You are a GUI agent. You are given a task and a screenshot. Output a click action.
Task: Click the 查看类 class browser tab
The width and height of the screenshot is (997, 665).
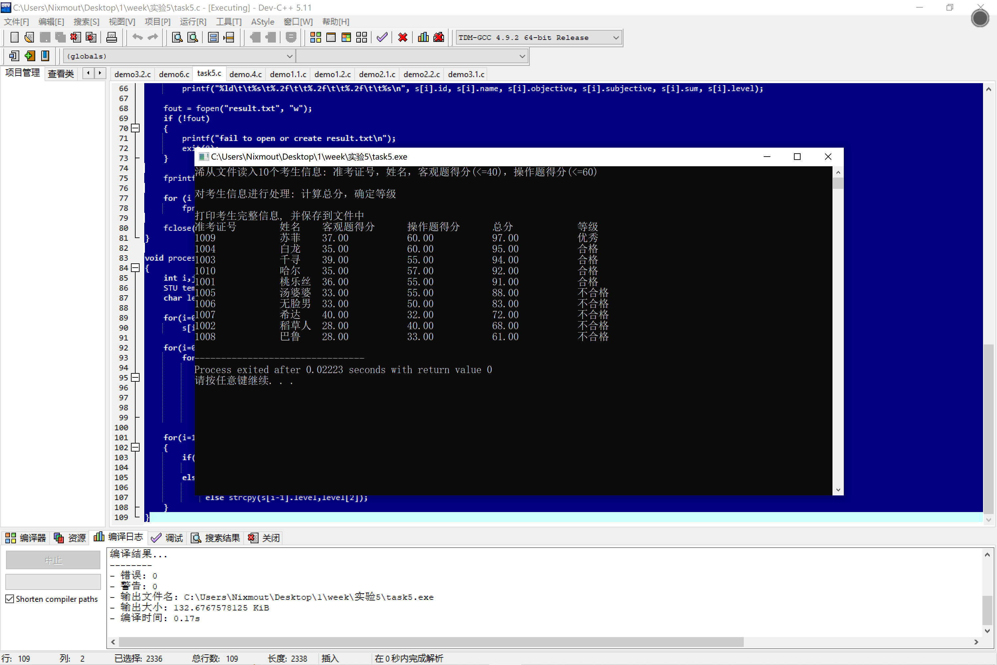(x=60, y=74)
